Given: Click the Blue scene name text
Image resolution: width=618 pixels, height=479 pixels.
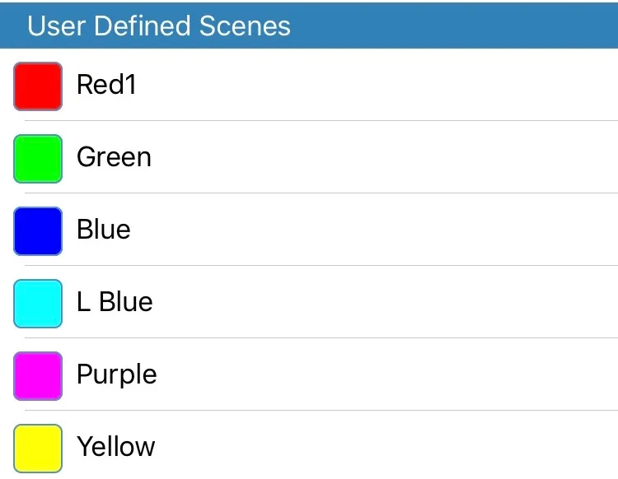Looking at the screenshot, I should 104,229.
